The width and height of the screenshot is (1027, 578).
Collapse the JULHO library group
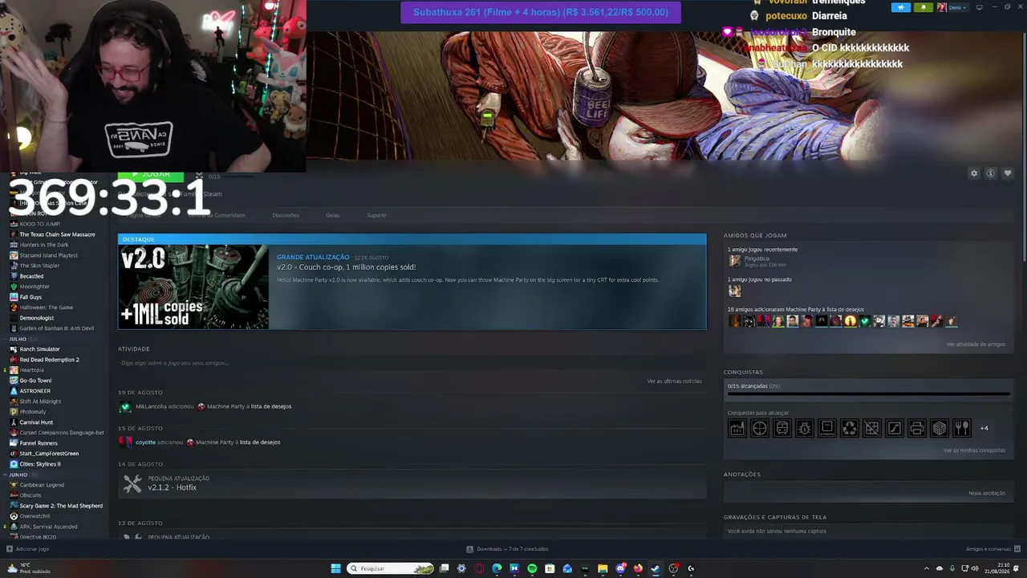[x=18, y=339]
